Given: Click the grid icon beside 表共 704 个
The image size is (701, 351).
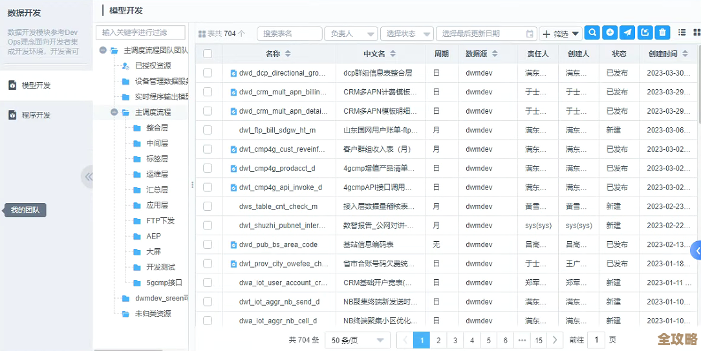Looking at the screenshot, I should (202, 34).
